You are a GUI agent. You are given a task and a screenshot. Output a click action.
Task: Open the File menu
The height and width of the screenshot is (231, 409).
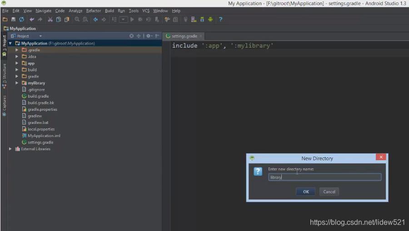(x=5, y=11)
